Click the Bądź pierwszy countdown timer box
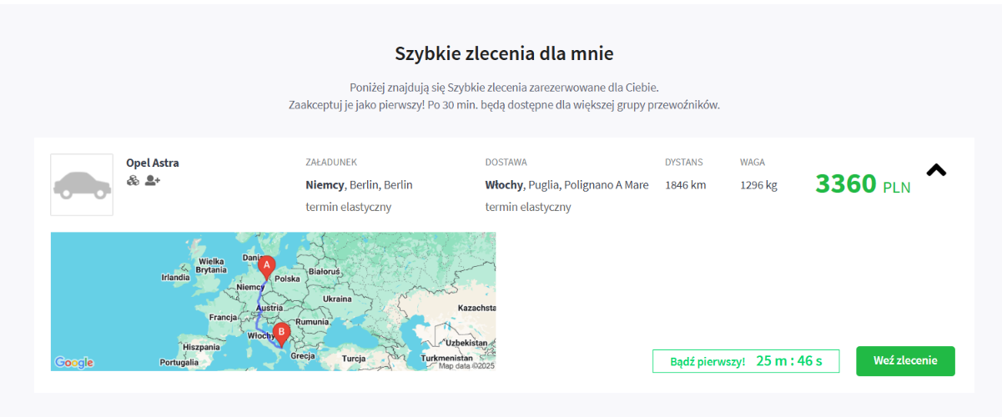This screenshot has height=417, width=1002. click(x=746, y=361)
